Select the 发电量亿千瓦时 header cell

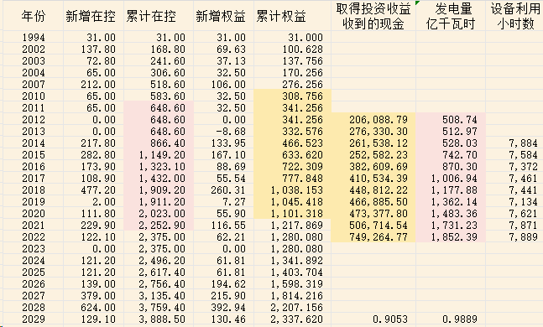pyautogui.click(x=451, y=16)
